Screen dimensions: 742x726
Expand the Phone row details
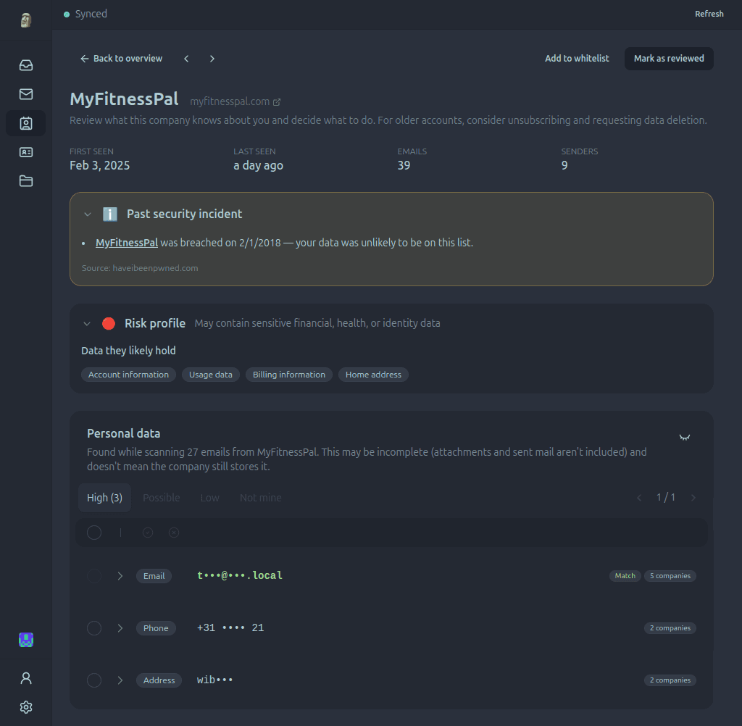(x=120, y=628)
